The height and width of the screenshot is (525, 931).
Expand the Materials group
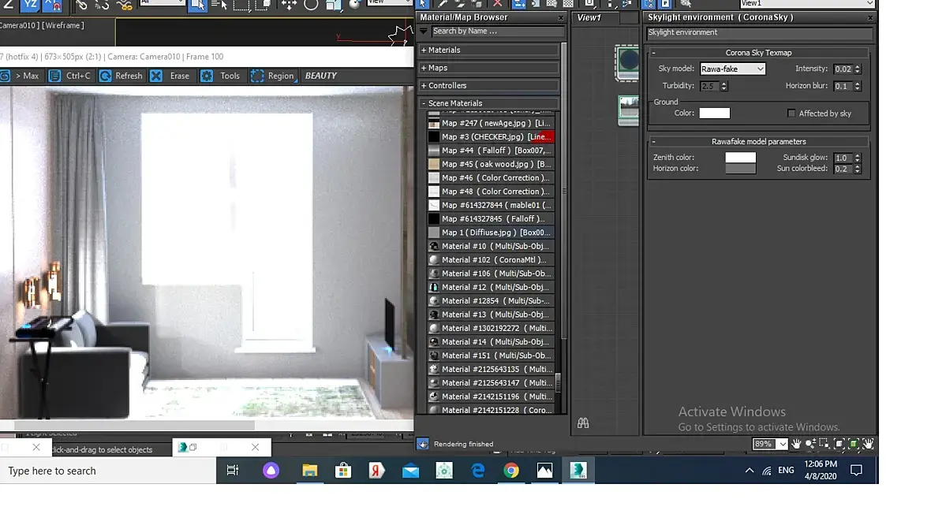pyautogui.click(x=488, y=50)
